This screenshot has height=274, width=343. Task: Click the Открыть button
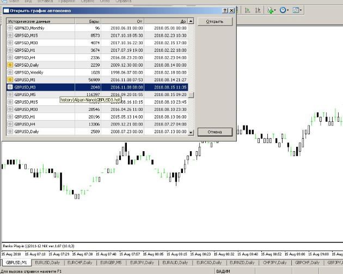(215, 22)
